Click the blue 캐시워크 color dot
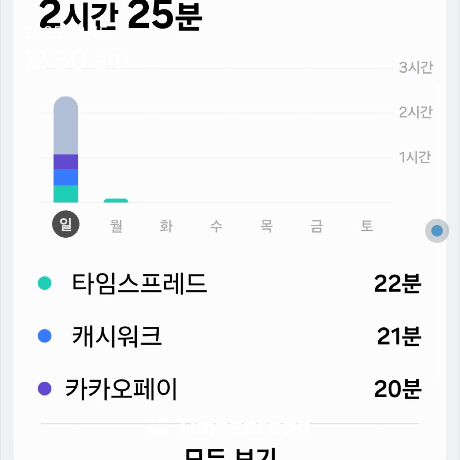Viewport: 460px width, 460px height. coord(45,336)
